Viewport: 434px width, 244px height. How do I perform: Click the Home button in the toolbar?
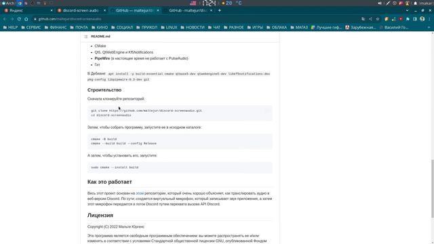[26, 19]
